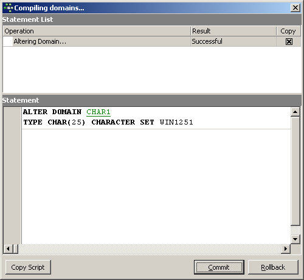Click the ALTER DOMAIN keyword text
304x280 pixels.
pyautogui.click(x=52, y=112)
